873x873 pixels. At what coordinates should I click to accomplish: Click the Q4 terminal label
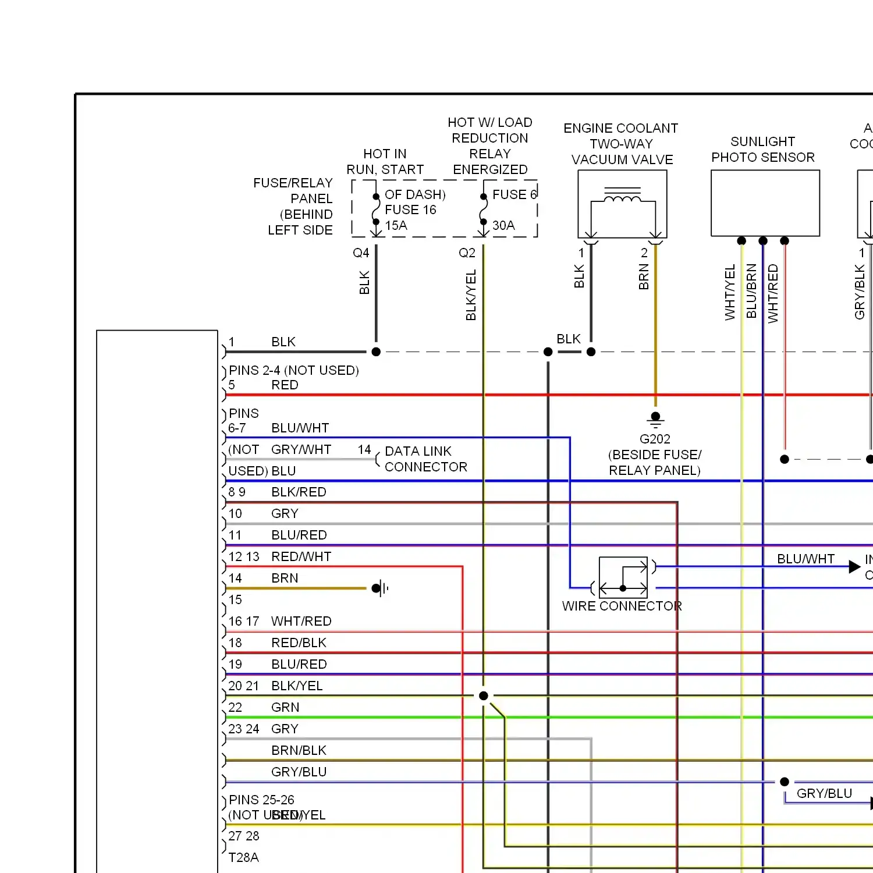tap(361, 253)
